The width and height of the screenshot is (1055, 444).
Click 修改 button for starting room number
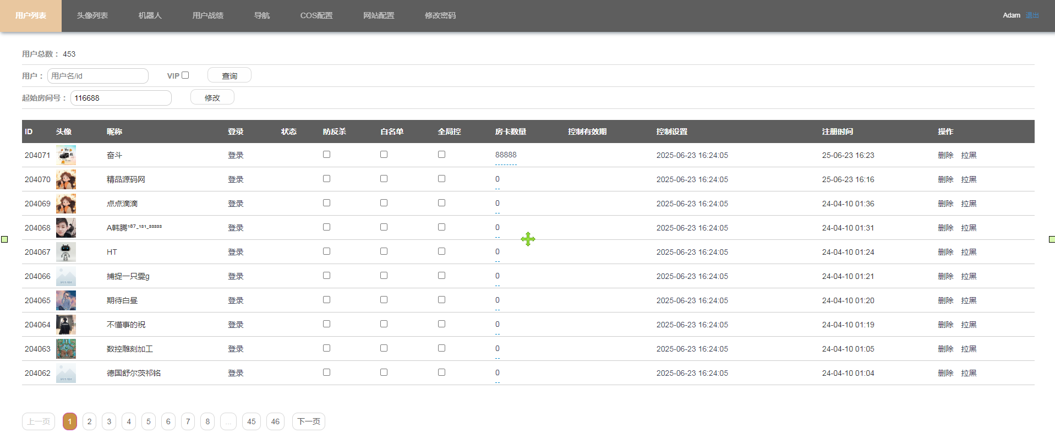point(212,97)
